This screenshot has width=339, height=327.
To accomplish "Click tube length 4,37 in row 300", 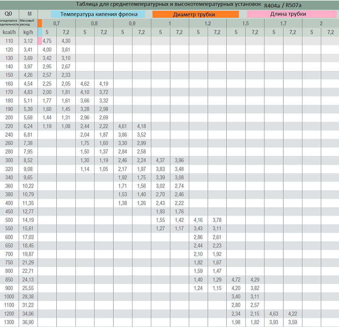I will 161,160.
